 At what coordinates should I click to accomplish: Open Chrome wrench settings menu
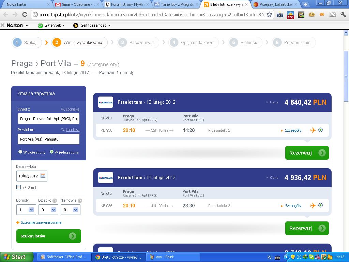(343, 15)
